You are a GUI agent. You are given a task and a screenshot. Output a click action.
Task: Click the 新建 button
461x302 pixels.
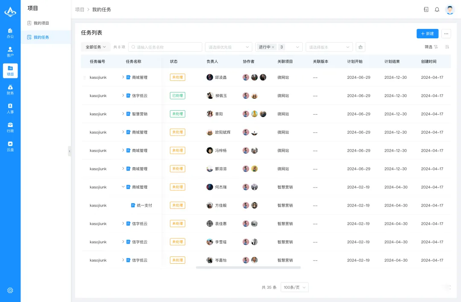coord(427,34)
